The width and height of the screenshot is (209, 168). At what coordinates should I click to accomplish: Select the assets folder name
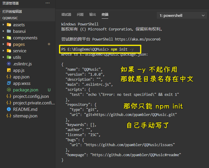point(19,25)
